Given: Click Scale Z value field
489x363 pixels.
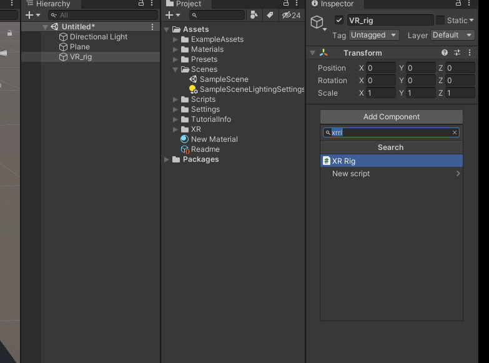Looking at the screenshot, I should (460, 93).
